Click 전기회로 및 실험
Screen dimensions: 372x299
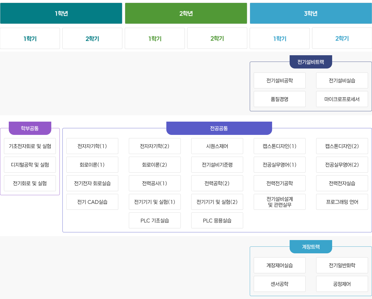point(30,183)
